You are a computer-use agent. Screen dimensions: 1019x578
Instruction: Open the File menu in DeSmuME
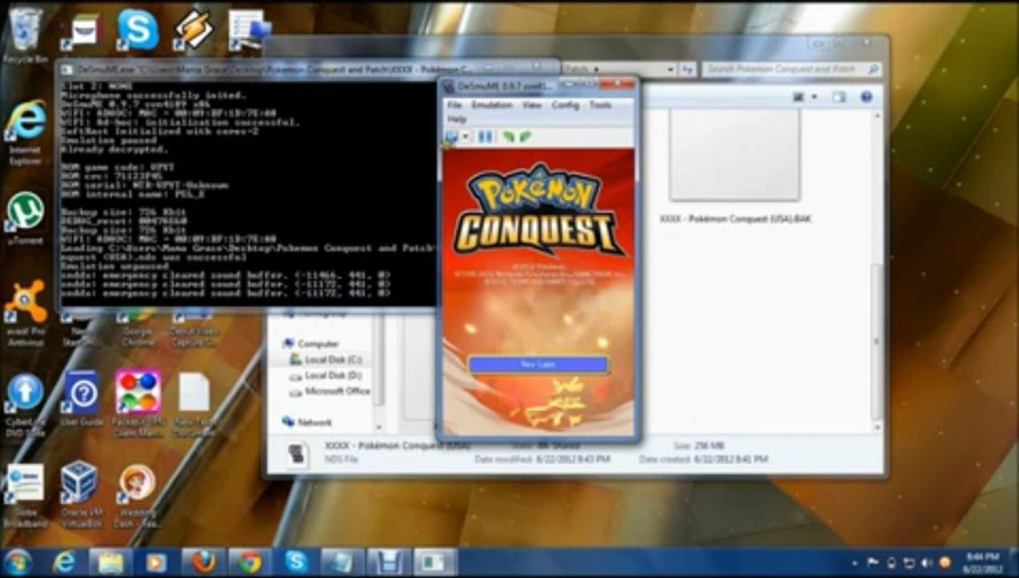[454, 105]
